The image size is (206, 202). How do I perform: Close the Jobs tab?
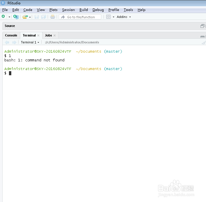pos(54,36)
